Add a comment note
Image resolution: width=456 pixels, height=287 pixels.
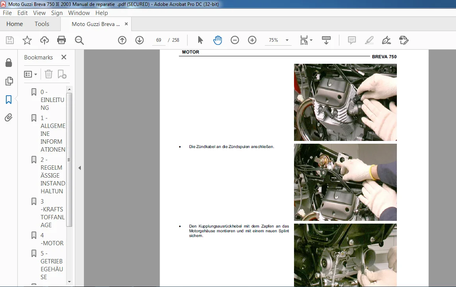pos(352,40)
